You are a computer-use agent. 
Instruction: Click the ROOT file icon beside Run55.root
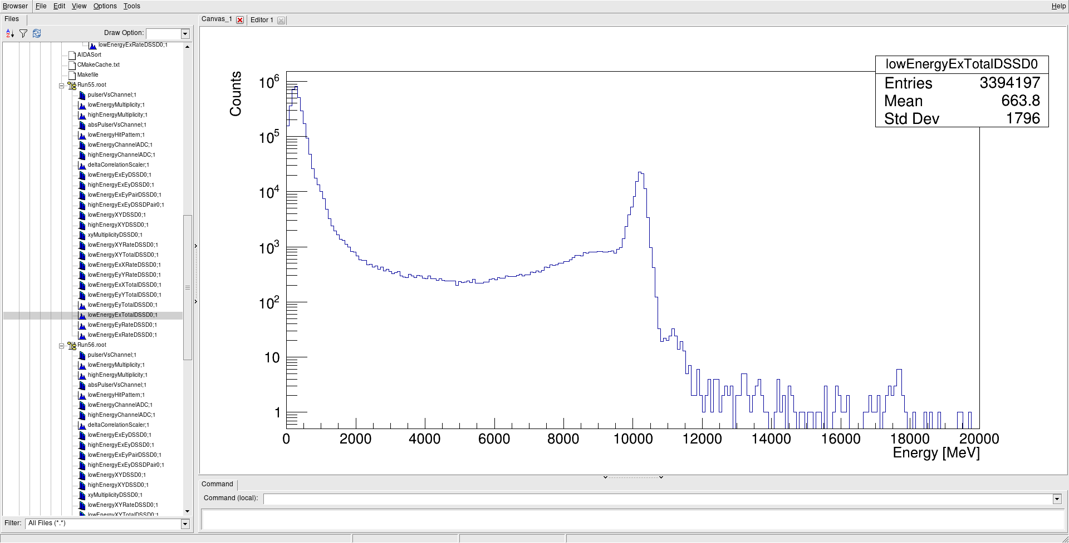tap(72, 85)
